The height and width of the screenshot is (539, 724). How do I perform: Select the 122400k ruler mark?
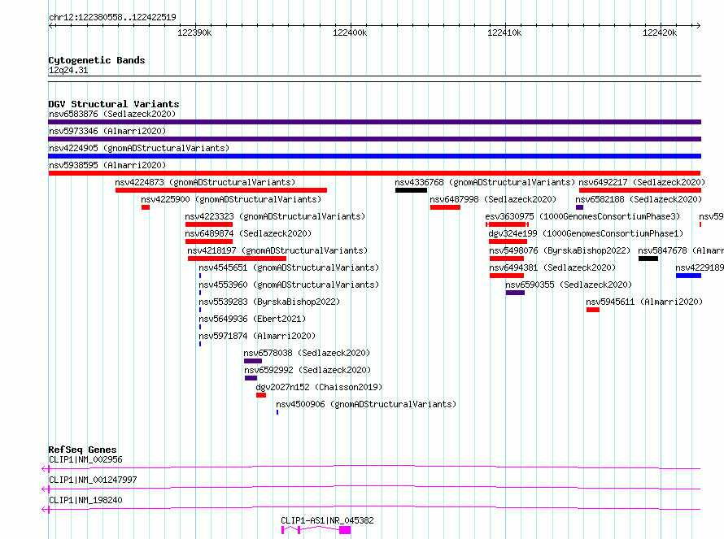(x=350, y=33)
